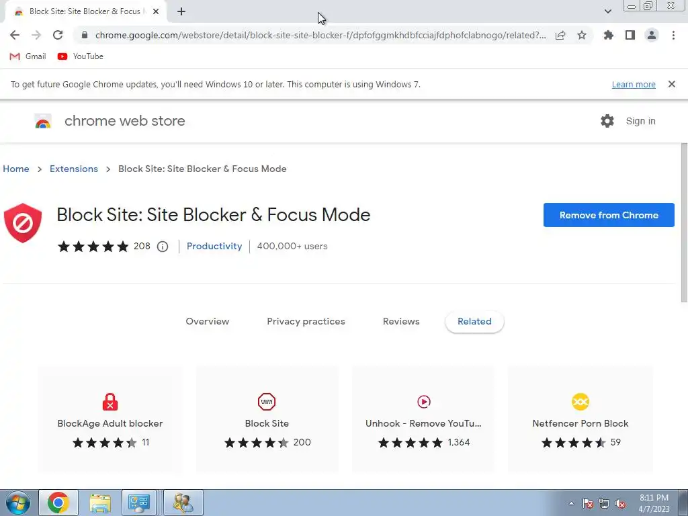Click the 1,364 rating count on Unhook

point(459,442)
